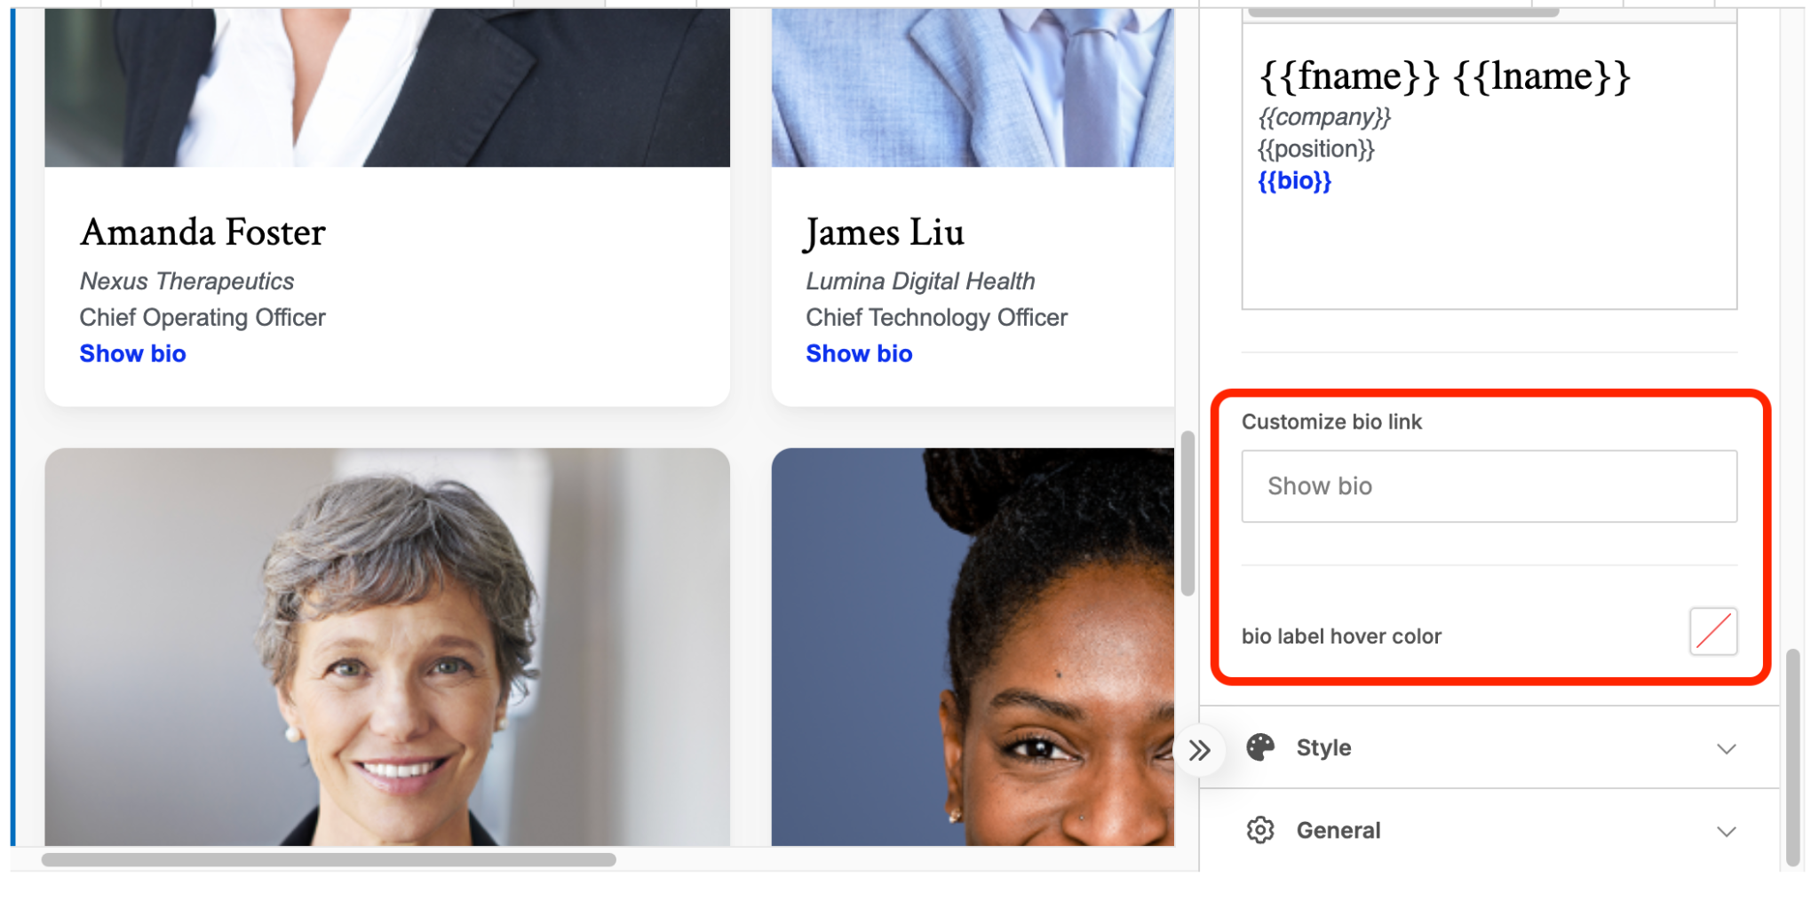The image size is (1819, 924).
Task: Click the {{position}} placeholder text
Action: pos(1316,149)
